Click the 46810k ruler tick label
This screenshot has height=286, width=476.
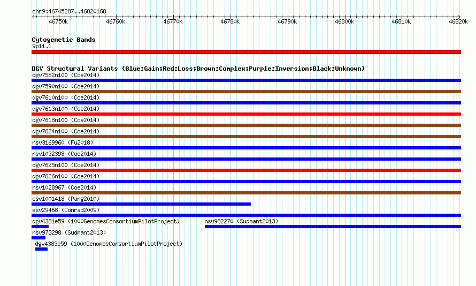click(401, 22)
